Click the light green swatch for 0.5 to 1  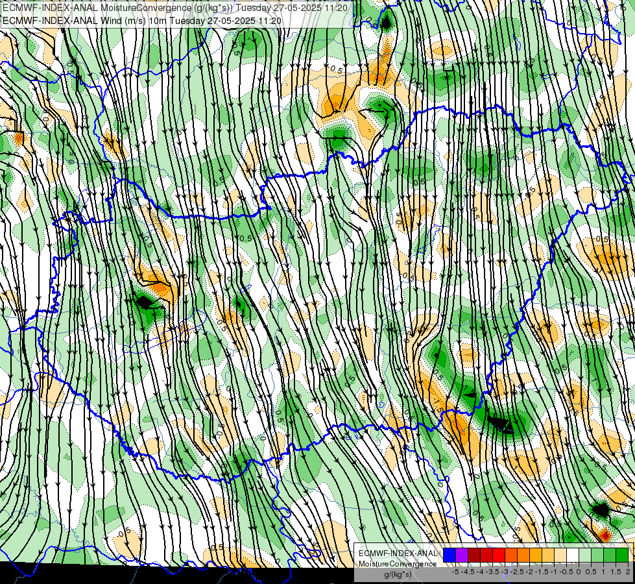point(597,555)
